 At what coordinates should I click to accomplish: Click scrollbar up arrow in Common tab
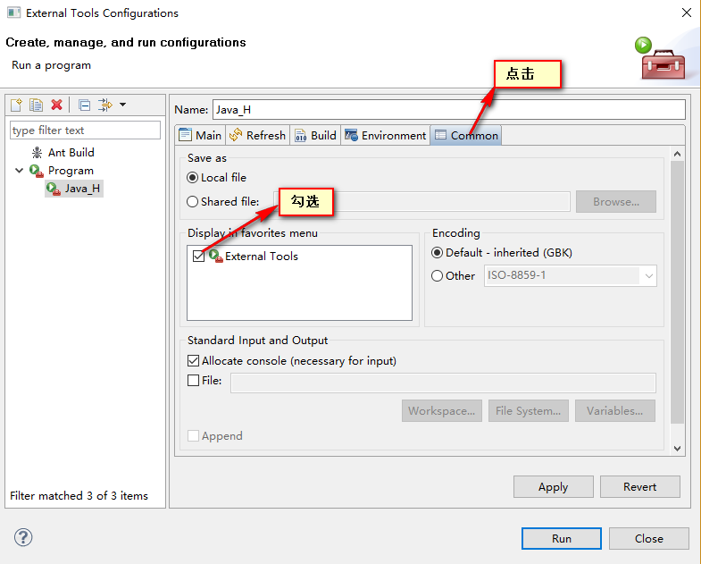point(677,154)
